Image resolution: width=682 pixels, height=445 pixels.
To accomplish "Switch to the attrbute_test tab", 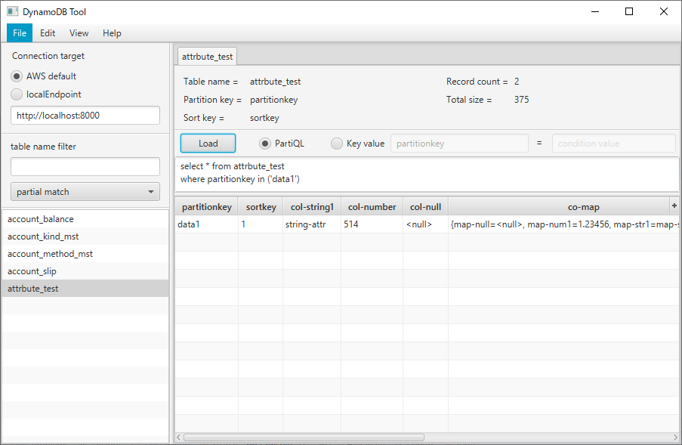I will 207,56.
